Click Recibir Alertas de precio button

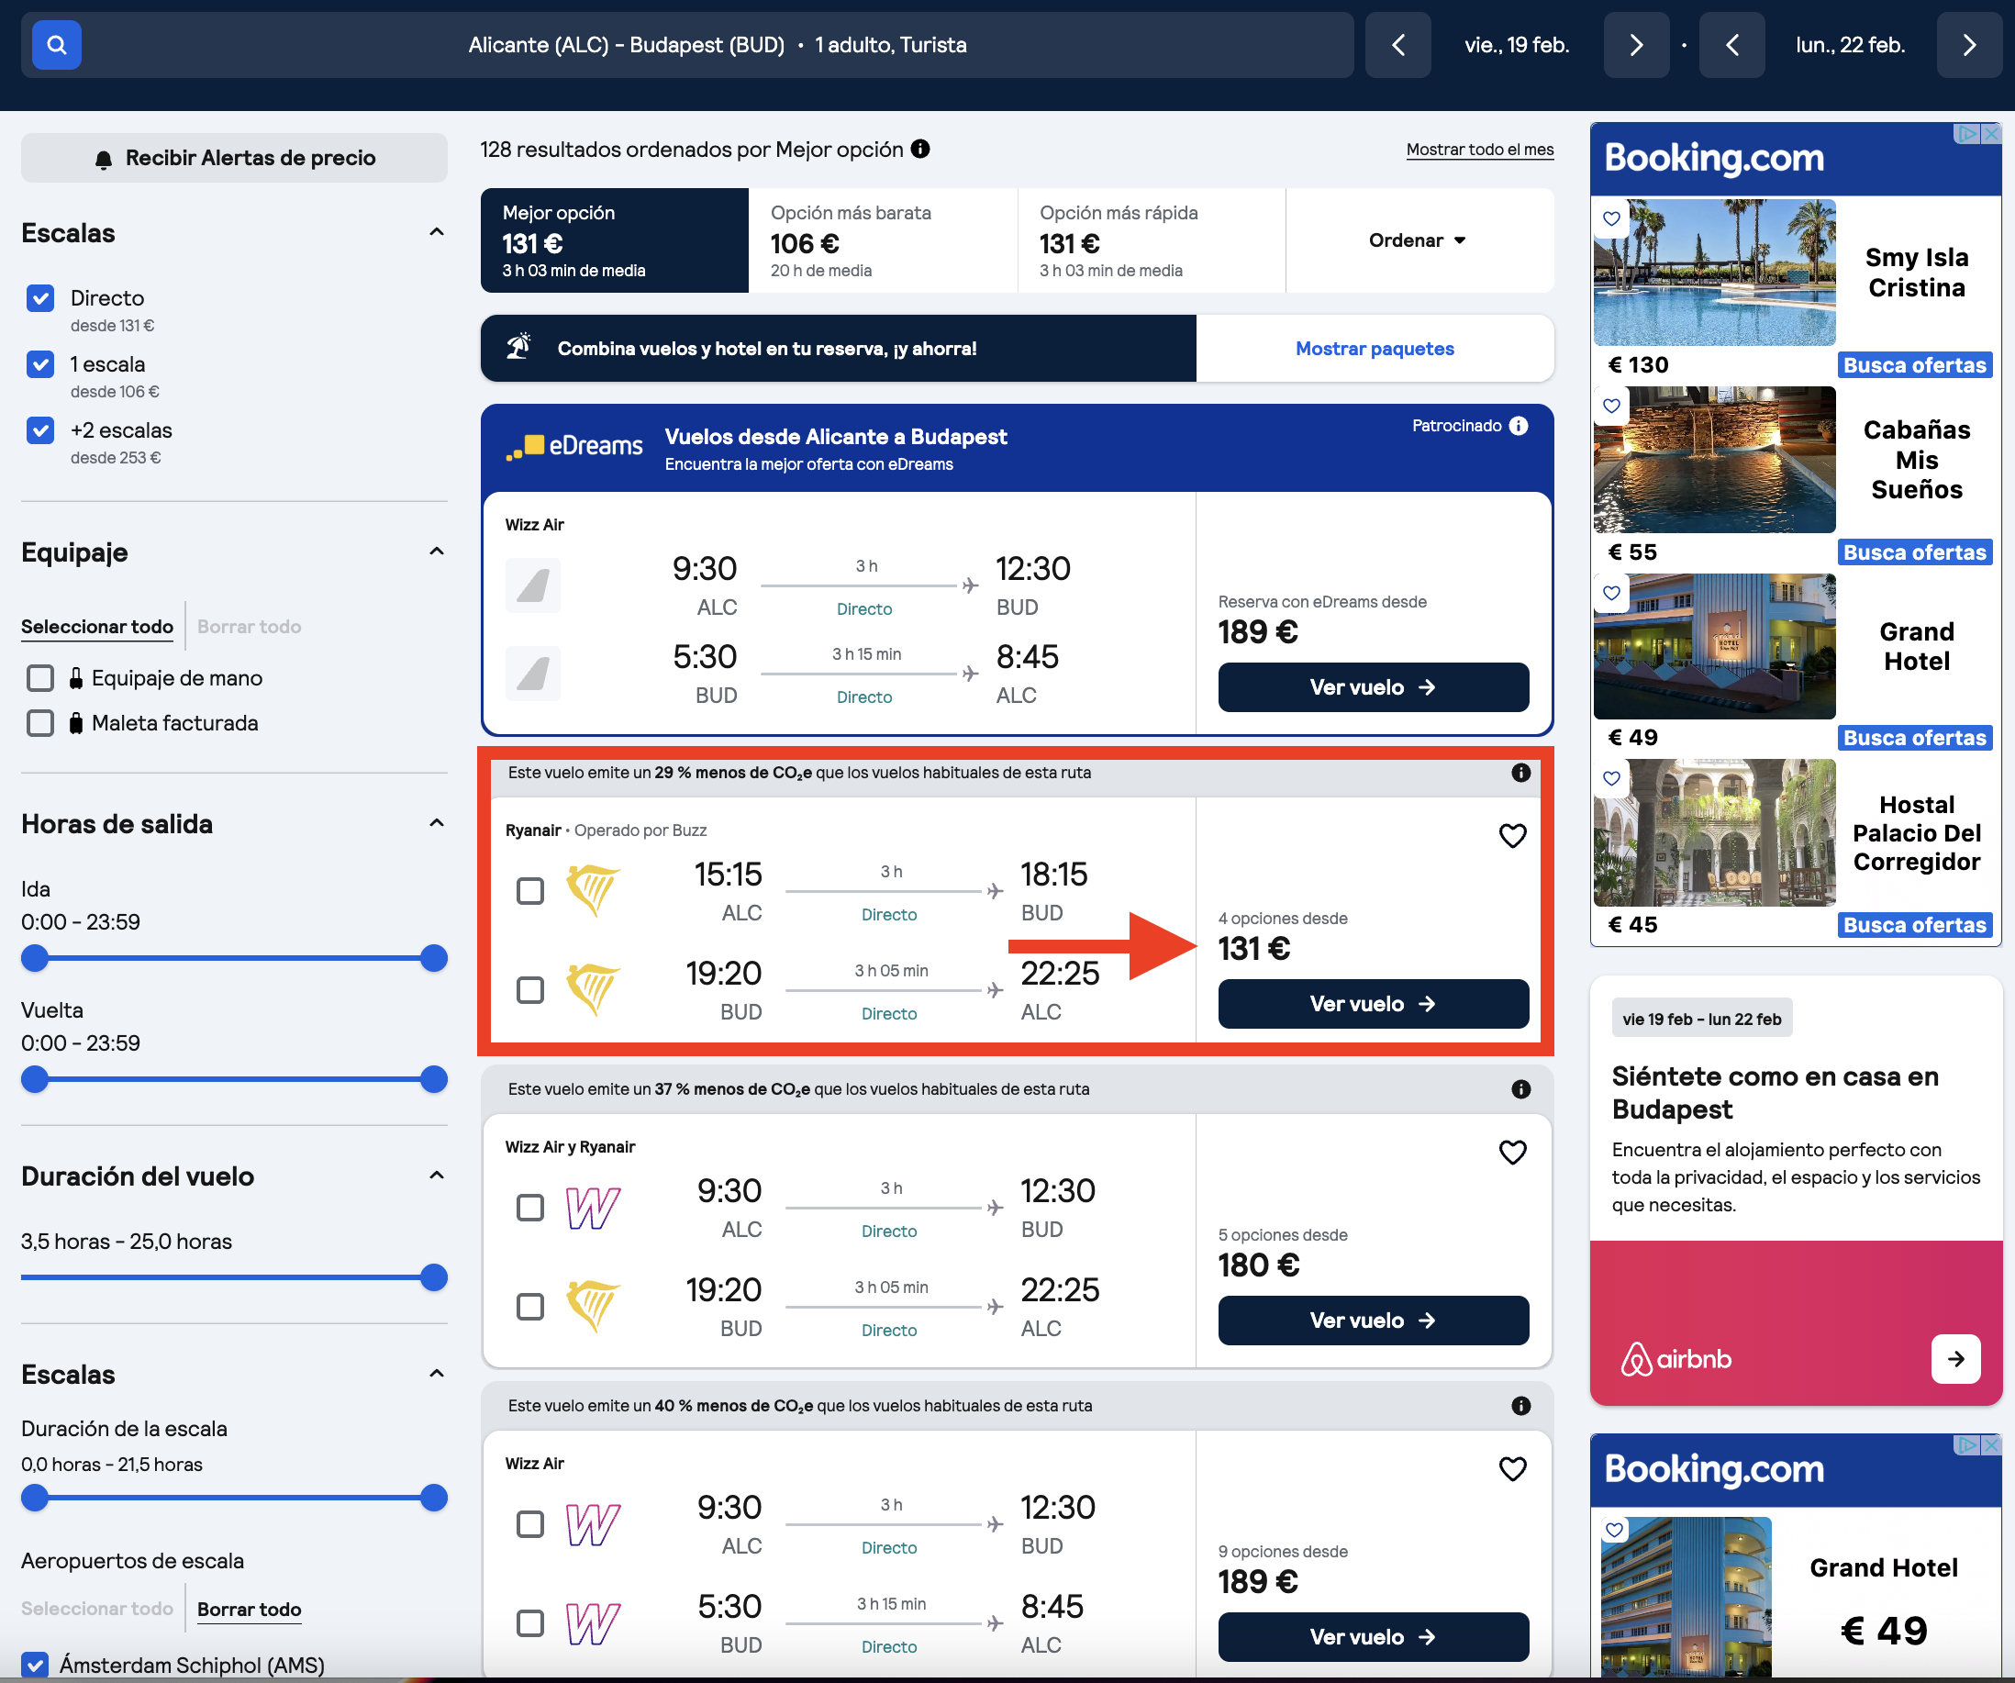click(x=234, y=159)
